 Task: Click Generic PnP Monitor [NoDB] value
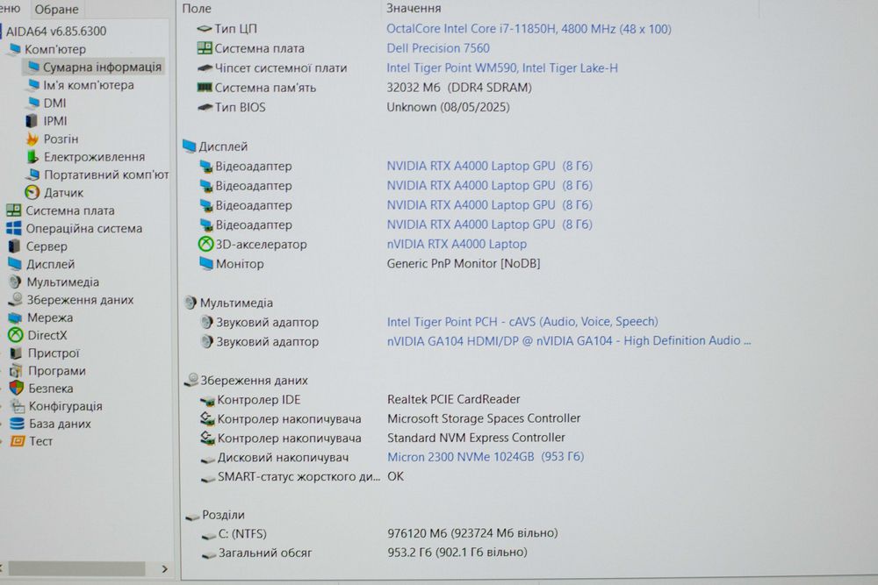[x=464, y=263]
